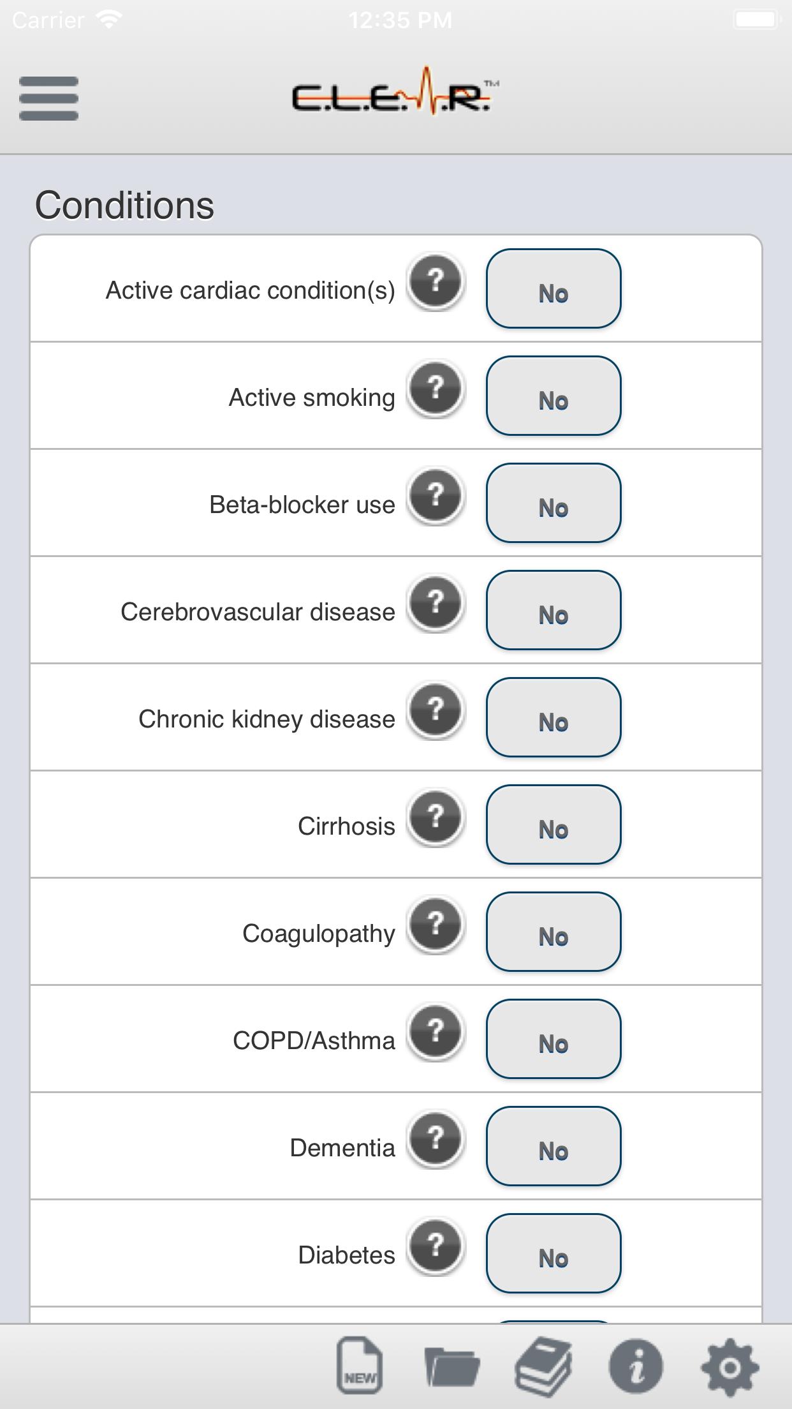Image resolution: width=792 pixels, height=1409 pixels.
Task: Toggle Active smoking from No
Action: pos(554,396)
